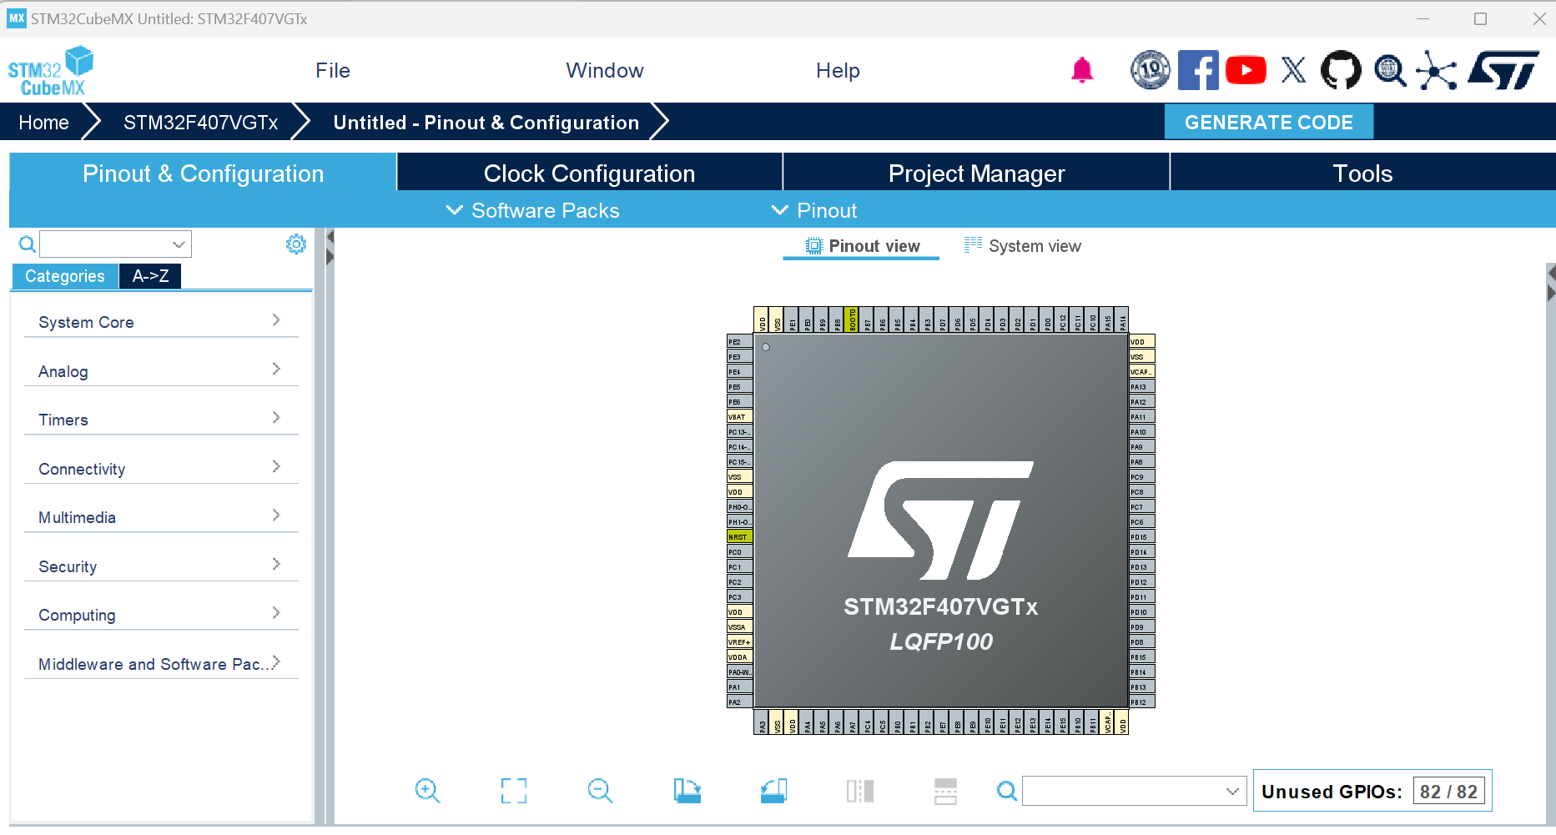Click the peripheral search field
This screenshot has height=835, width=1556.
click(109, 244)
